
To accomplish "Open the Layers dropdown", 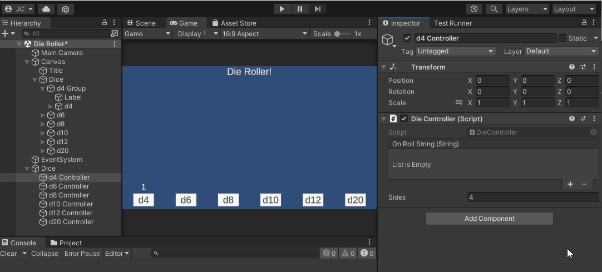I will tap(527, 9).
